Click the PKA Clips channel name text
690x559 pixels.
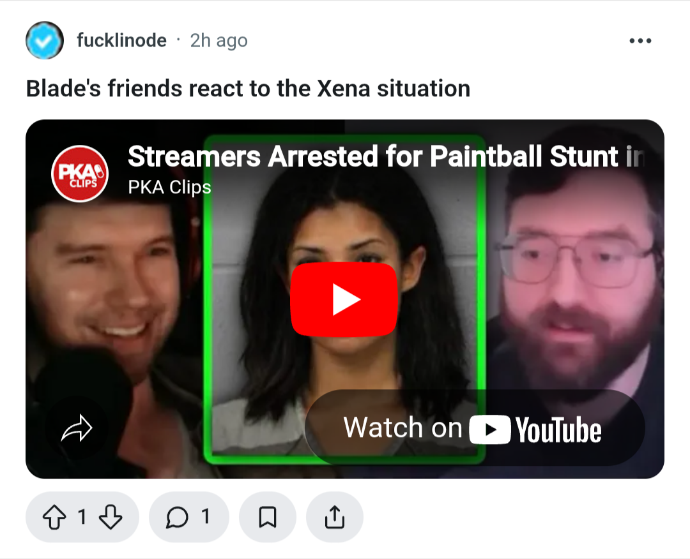click(x=169, y=187)
